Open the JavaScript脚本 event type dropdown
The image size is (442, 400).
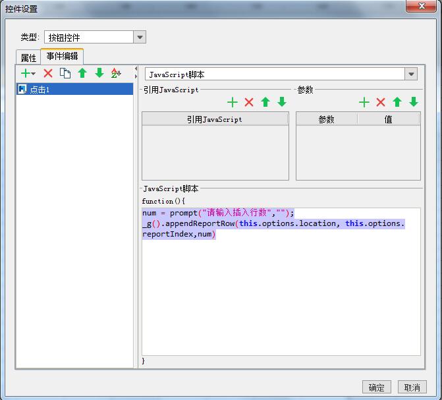click(x=411, y=74)
